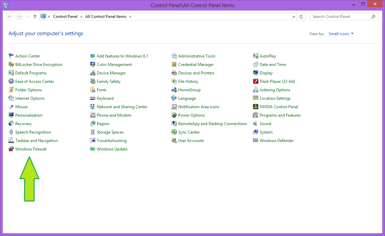Click the BitLocker Drive Encryption icon
The width and height of the screenshot is (385, 236).
pos(11,65)
